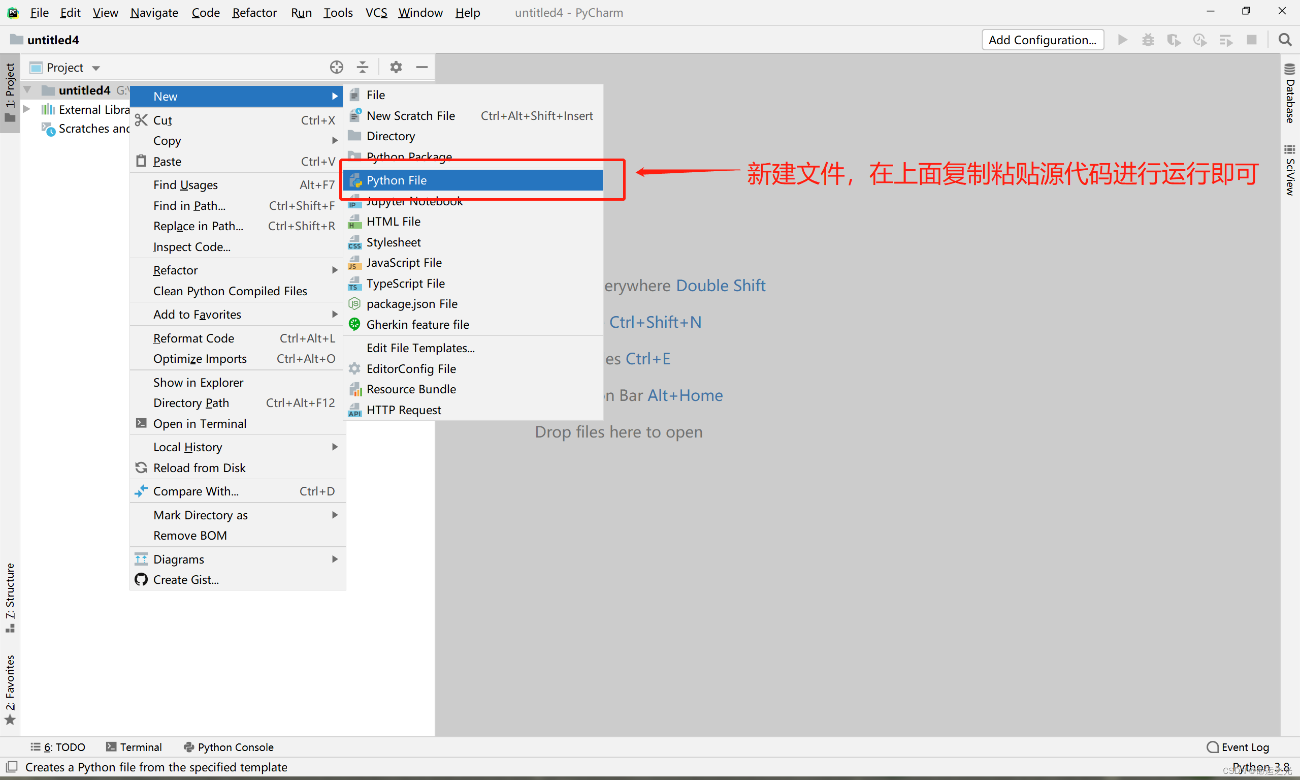
Task: Select Python File from New submenu
Action: (396, 180)
